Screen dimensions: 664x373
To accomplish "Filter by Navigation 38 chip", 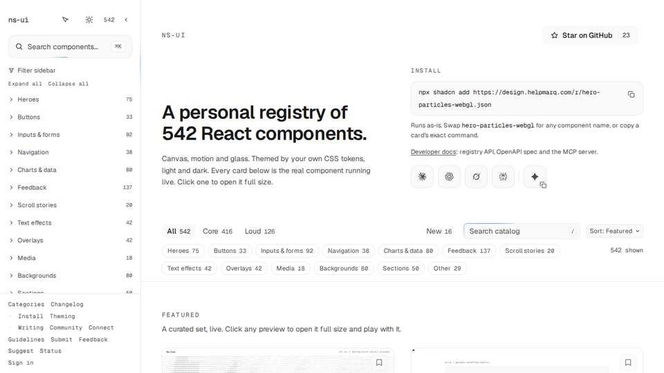I will (x=349, y=251).
